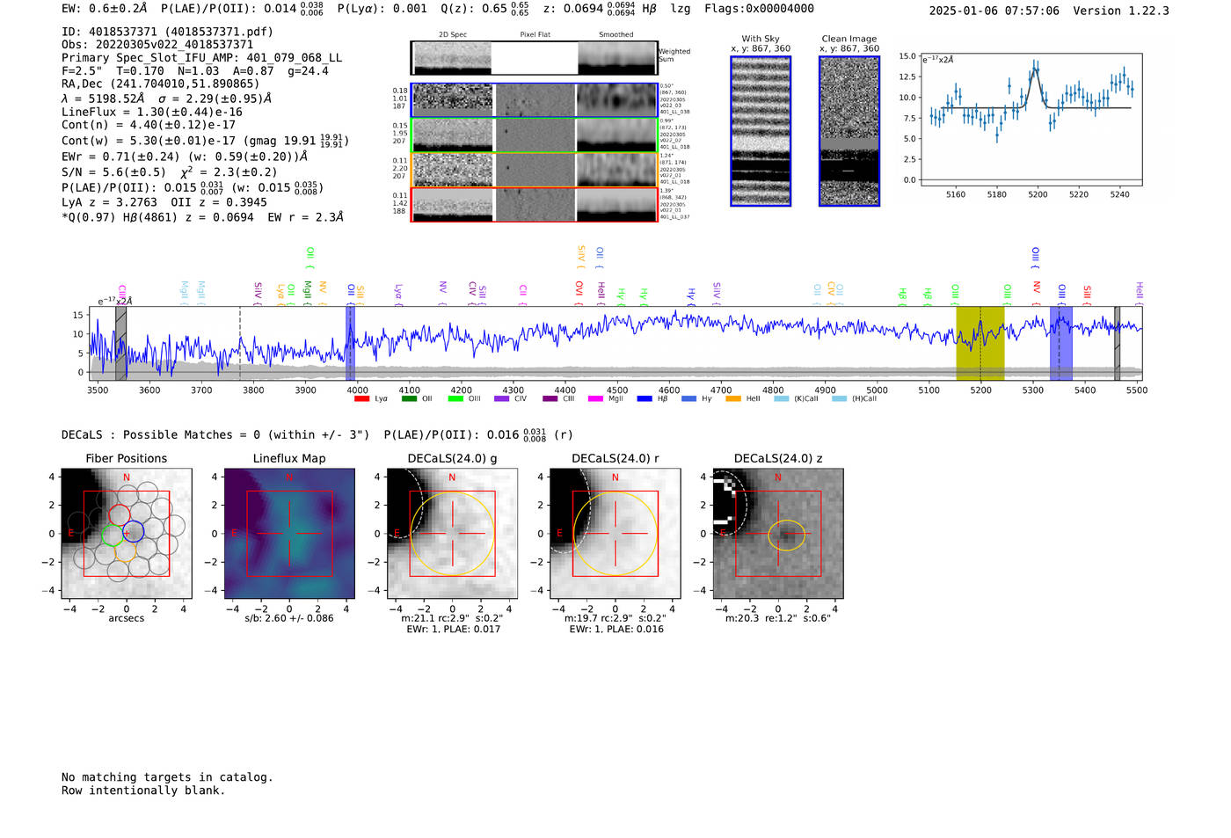
Task: Click the green-bordered fiber Pixel Flat cutout
Action: [535, 135]
